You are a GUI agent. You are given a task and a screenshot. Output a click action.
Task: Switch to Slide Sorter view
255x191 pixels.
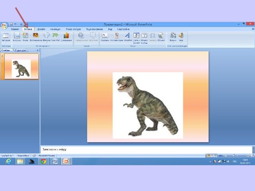tap(212, 156)
